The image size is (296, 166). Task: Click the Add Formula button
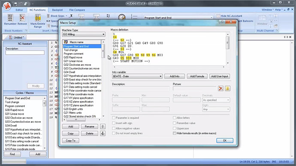pyautogui.click(x=197, y=76)
